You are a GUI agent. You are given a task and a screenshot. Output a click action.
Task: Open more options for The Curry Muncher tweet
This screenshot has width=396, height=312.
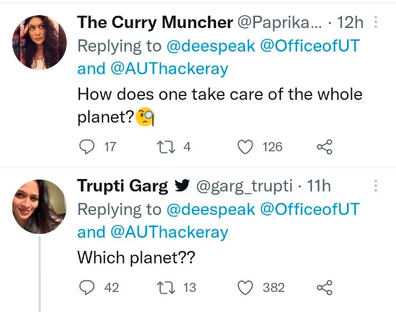pyautogui.click(x=376, y=22)
